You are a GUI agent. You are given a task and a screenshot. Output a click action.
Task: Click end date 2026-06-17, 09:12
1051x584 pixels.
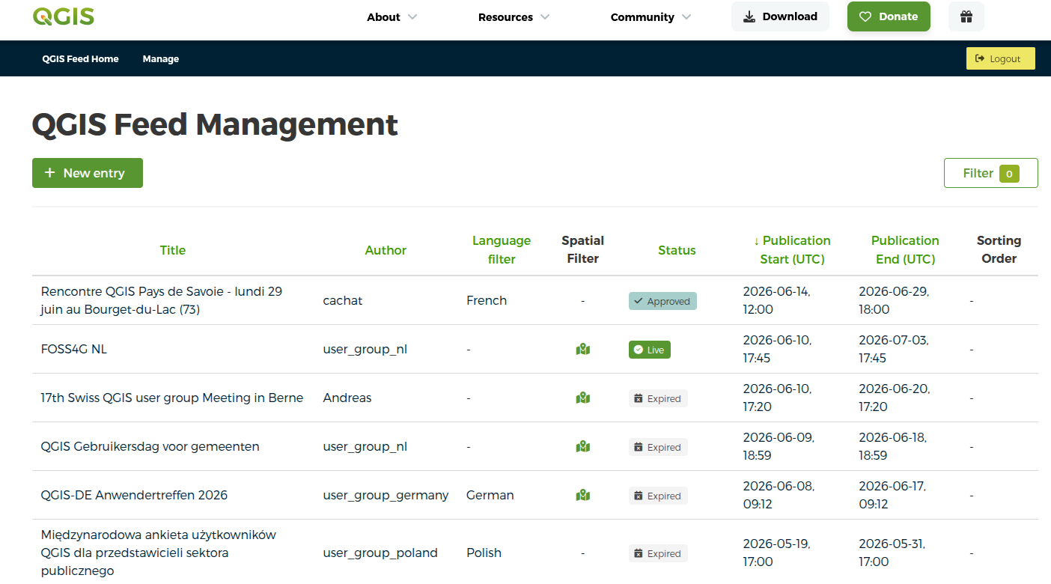pyautogui.click(x=892, y=495)
